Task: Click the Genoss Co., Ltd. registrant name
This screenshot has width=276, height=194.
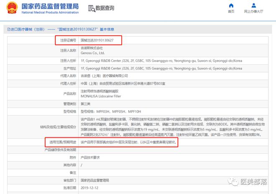Action: (x=92, y=53)
